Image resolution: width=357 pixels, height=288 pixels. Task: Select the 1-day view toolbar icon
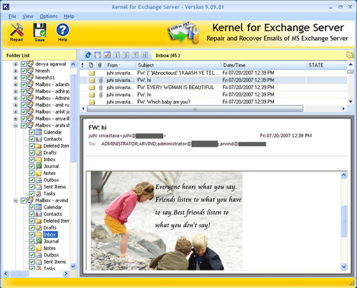(116, 55)
